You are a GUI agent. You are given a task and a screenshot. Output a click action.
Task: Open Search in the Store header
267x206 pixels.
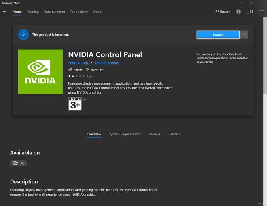(222, 12)
